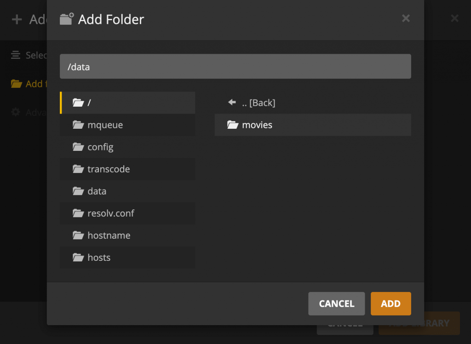Viewport: 471px width, 344px height.
Task: Click the folder icon next to config
Action: [x=78, y=147]
